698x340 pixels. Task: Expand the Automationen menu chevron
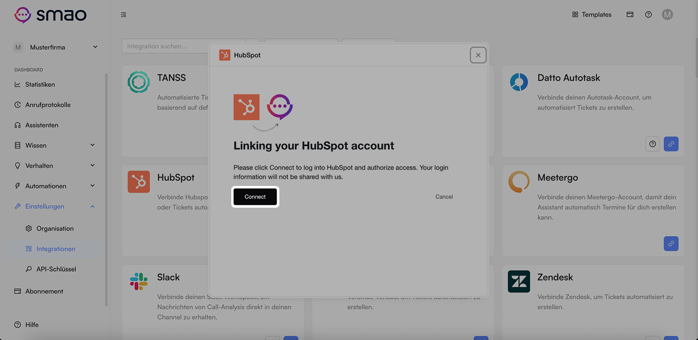tap(93, 186)
